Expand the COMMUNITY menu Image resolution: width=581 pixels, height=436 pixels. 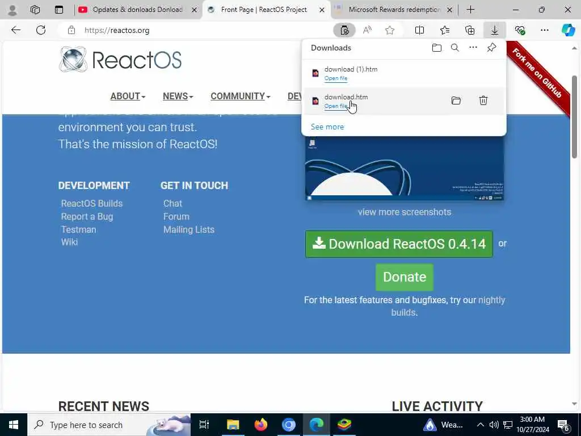coord(241,96)
